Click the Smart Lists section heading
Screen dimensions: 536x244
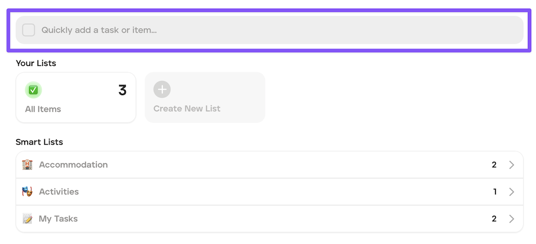[x=39, y=142]
